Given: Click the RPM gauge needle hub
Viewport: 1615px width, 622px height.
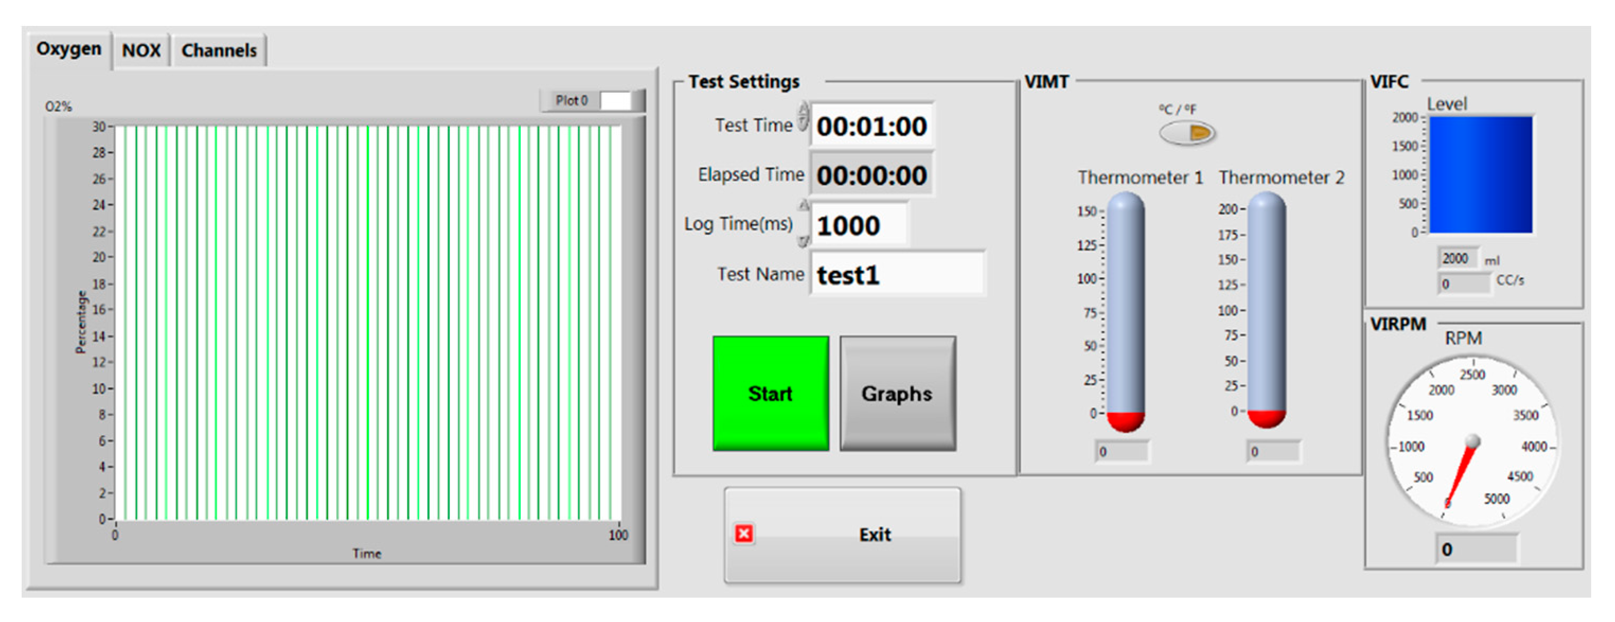Looking at the screenshot, I should coord(1472,442).
